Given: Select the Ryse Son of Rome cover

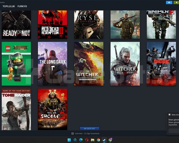Looking at the screenshot, I should (89, 25).
